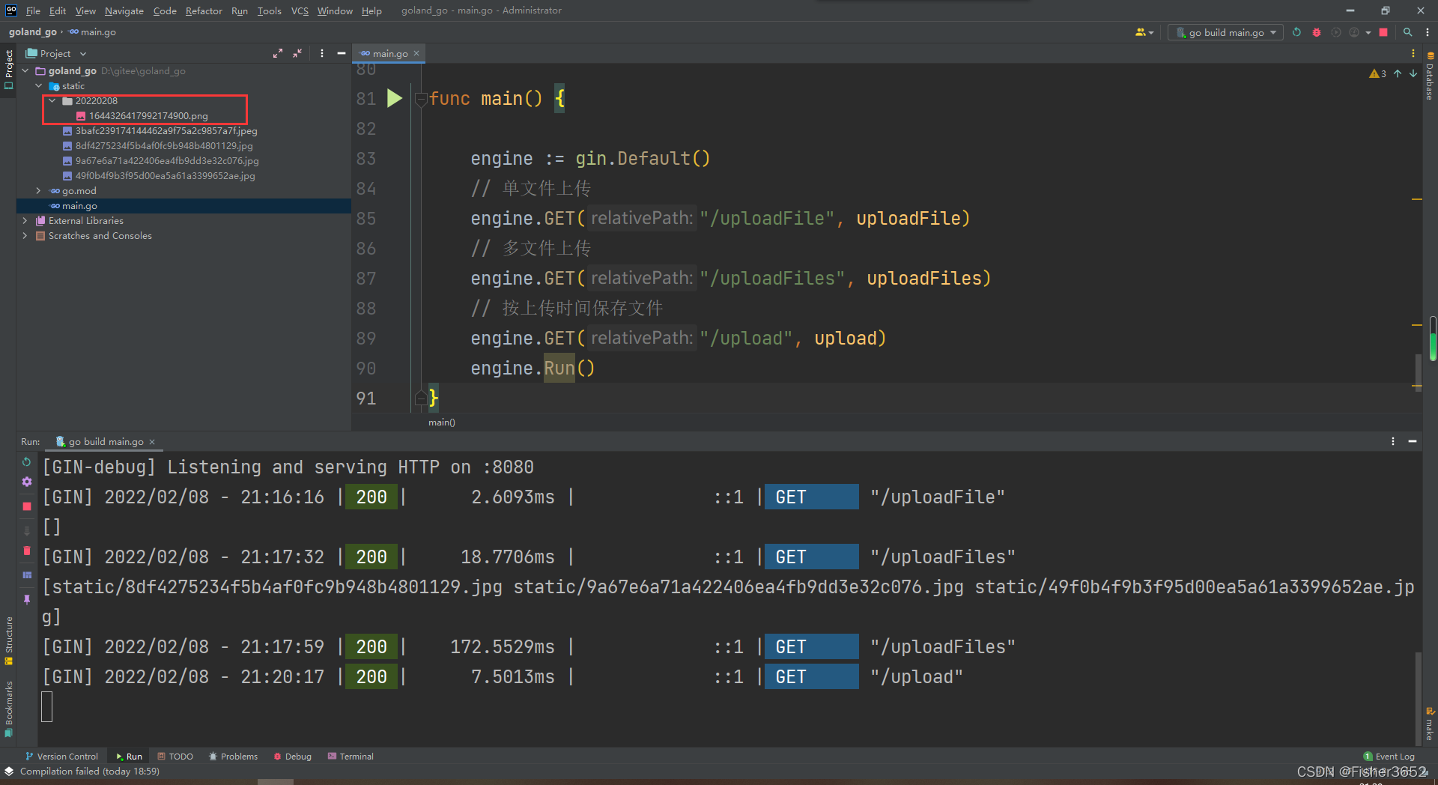Collapse the static folder
1438x785 pixels.
[x=39, y=85]
